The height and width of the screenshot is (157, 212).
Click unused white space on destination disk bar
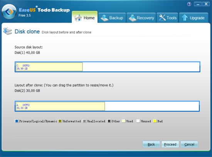coord(152,106)
